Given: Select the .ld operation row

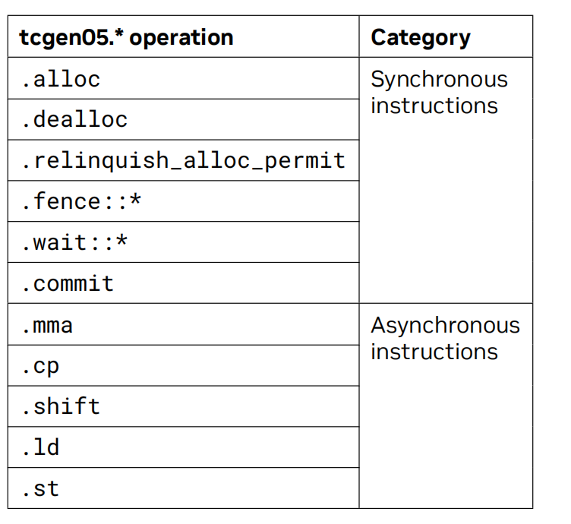Looking at the screenshot, I should pos(40,448).
